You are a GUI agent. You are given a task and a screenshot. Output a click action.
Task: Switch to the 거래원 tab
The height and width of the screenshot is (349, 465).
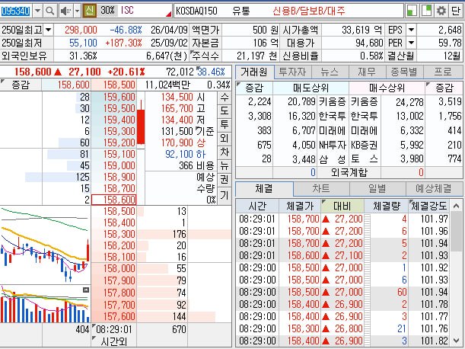tap(254, 72)
